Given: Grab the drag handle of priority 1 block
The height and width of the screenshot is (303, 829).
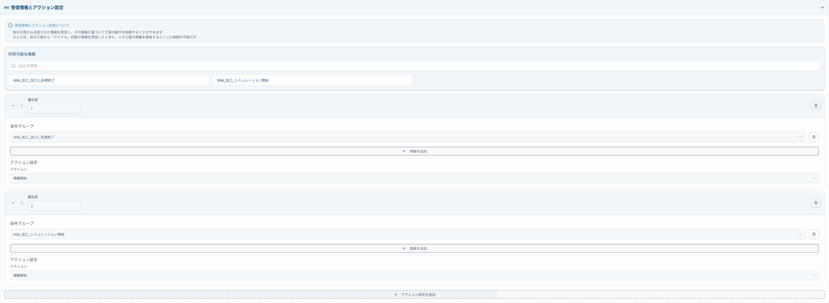Looking at the screenshot, I should click(22, 106).
